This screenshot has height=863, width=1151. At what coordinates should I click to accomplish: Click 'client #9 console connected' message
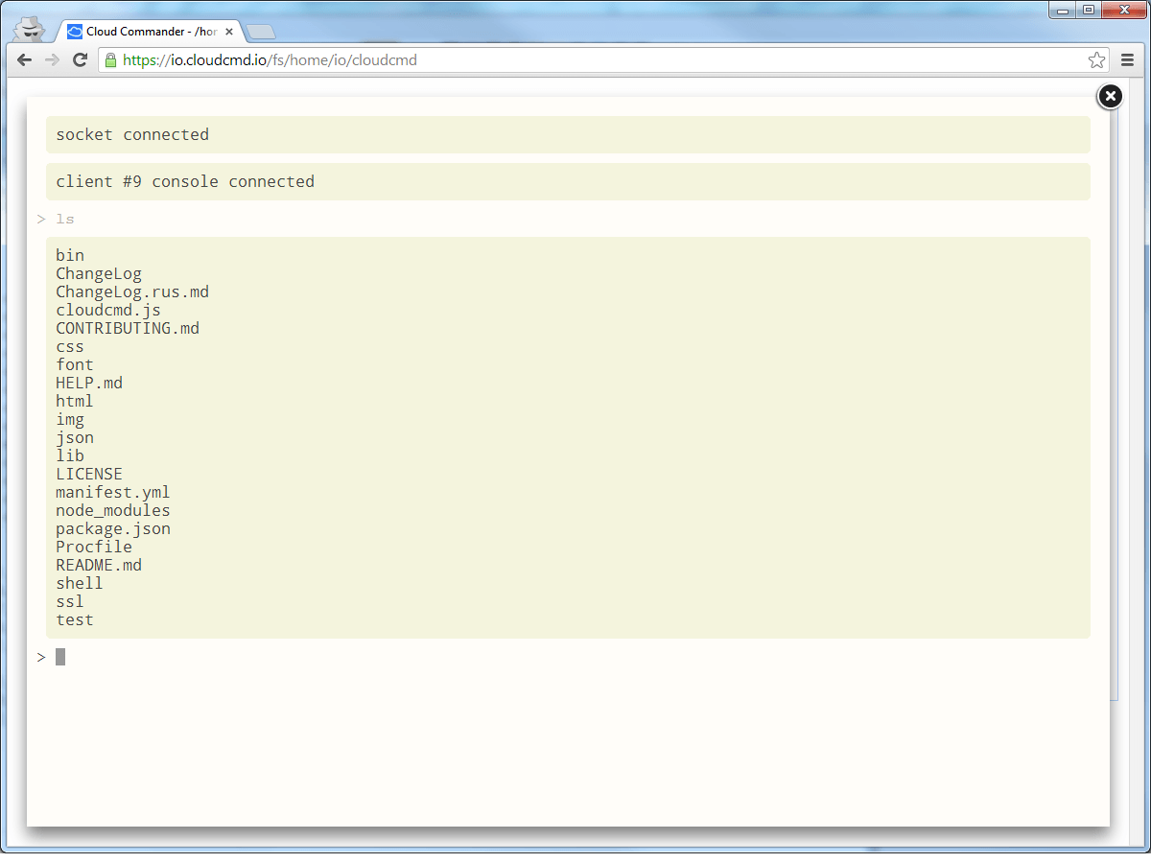tap(185, 182)
